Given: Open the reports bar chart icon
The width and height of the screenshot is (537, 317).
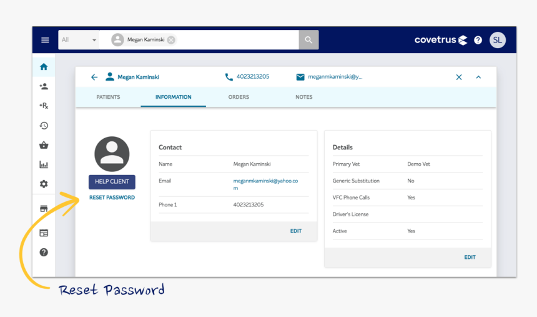Looking at the screenshot, I should [x=44, y=164].
